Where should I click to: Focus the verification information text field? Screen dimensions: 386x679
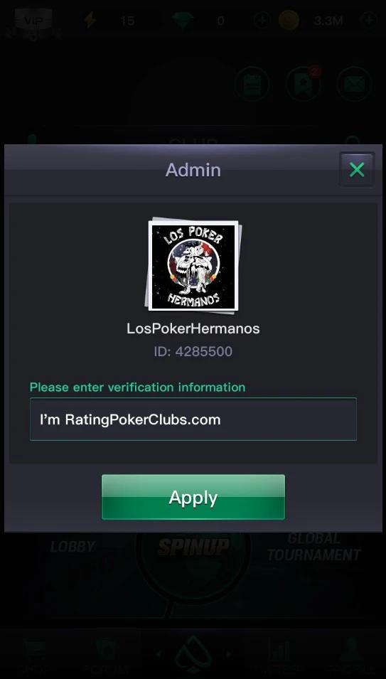coord(193,419)
